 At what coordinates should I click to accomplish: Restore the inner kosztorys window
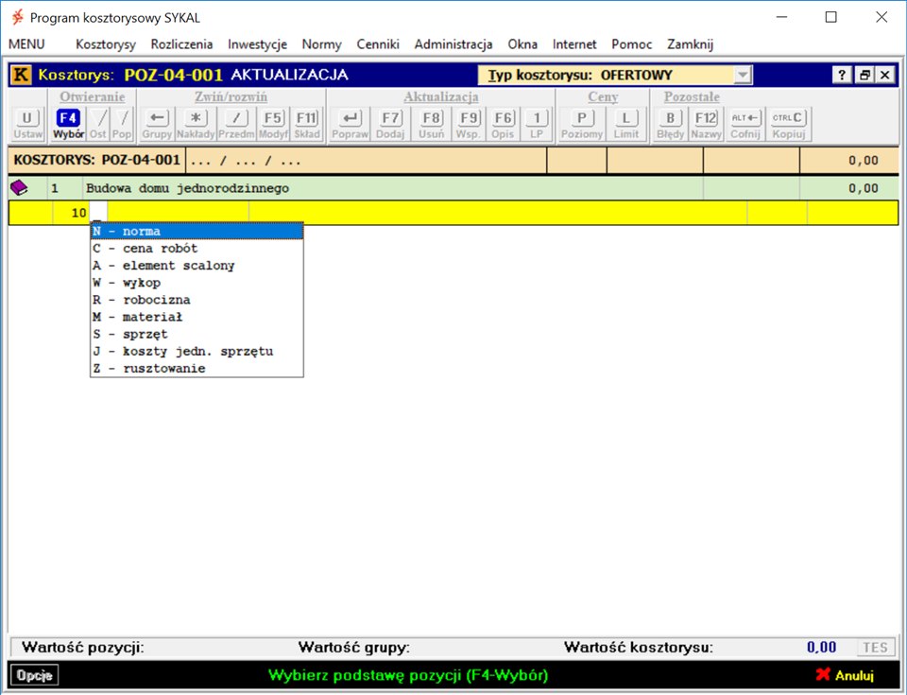coord(864,75)
